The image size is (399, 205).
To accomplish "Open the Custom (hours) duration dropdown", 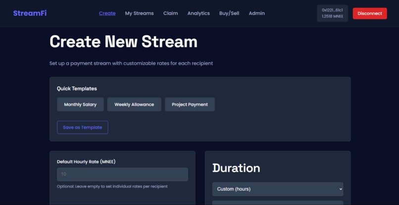I will [278, 189].
